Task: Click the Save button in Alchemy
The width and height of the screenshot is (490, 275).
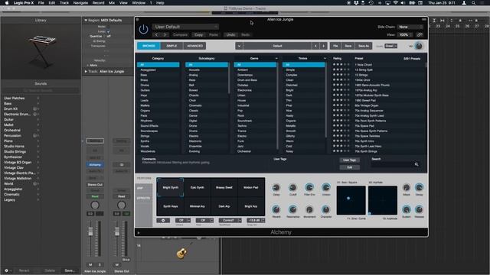Action: click(348, 46)
